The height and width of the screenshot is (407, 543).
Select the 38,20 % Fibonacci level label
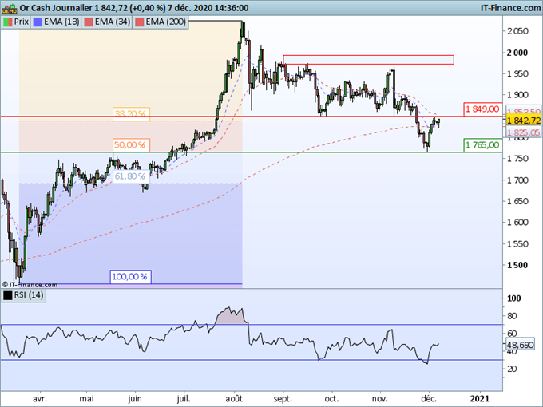click(x=131, y=114)
